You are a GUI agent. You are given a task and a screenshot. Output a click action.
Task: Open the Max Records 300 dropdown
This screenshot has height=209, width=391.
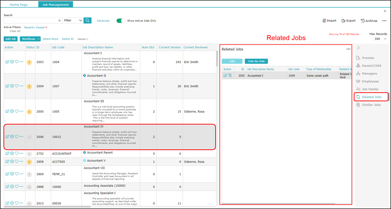(381, 39)
